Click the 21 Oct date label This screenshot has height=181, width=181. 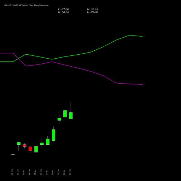[x=52, y=172]
